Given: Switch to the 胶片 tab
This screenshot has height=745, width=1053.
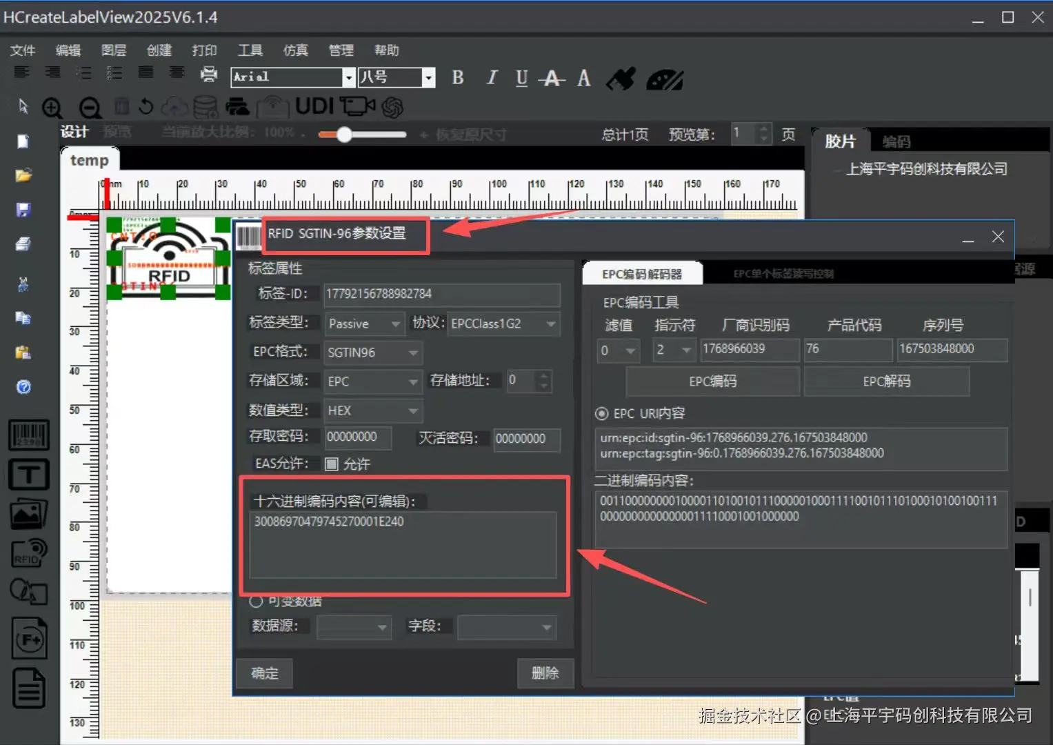Looking at the screenshot, I should 840,141.
